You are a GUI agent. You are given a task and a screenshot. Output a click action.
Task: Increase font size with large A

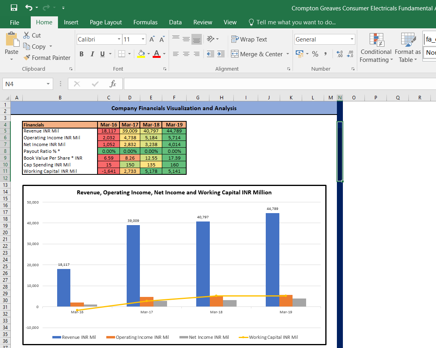pyautogui.click(x=152, y=39)
